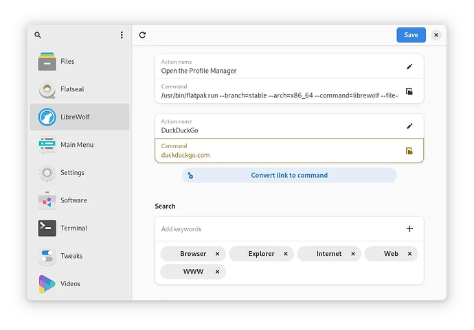
Task: Remove the Explorer keyword
Action: (x=286, y=254)
